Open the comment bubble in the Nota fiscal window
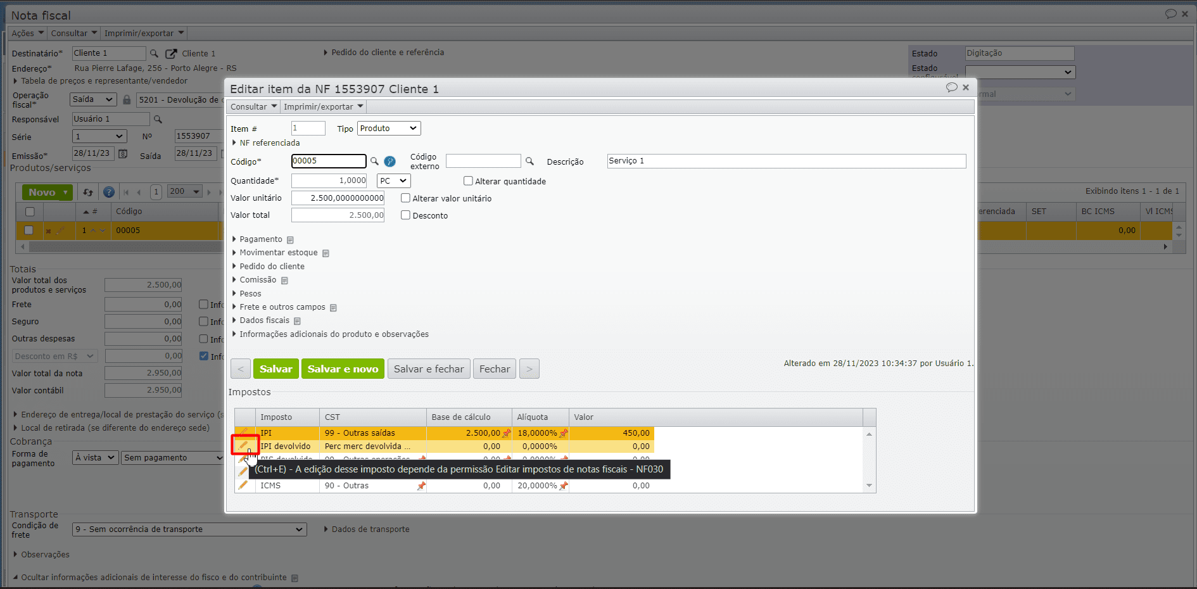Image resolution: width=1197 pixels, height=589 pixels. 1171,13
